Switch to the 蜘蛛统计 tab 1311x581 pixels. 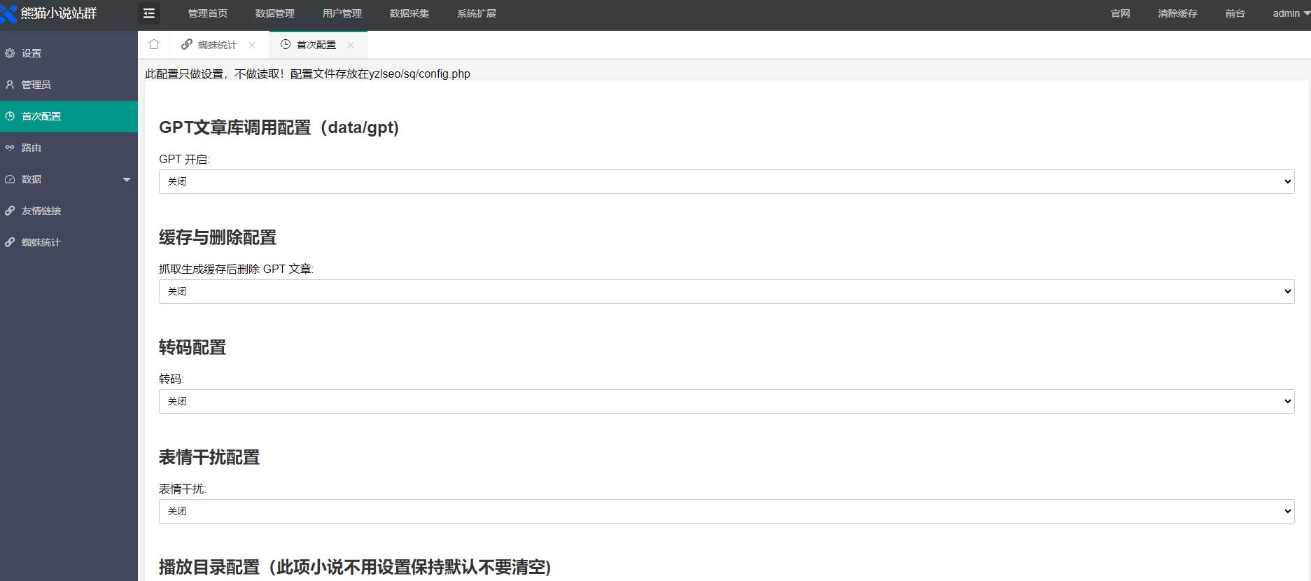pos(219,45)
